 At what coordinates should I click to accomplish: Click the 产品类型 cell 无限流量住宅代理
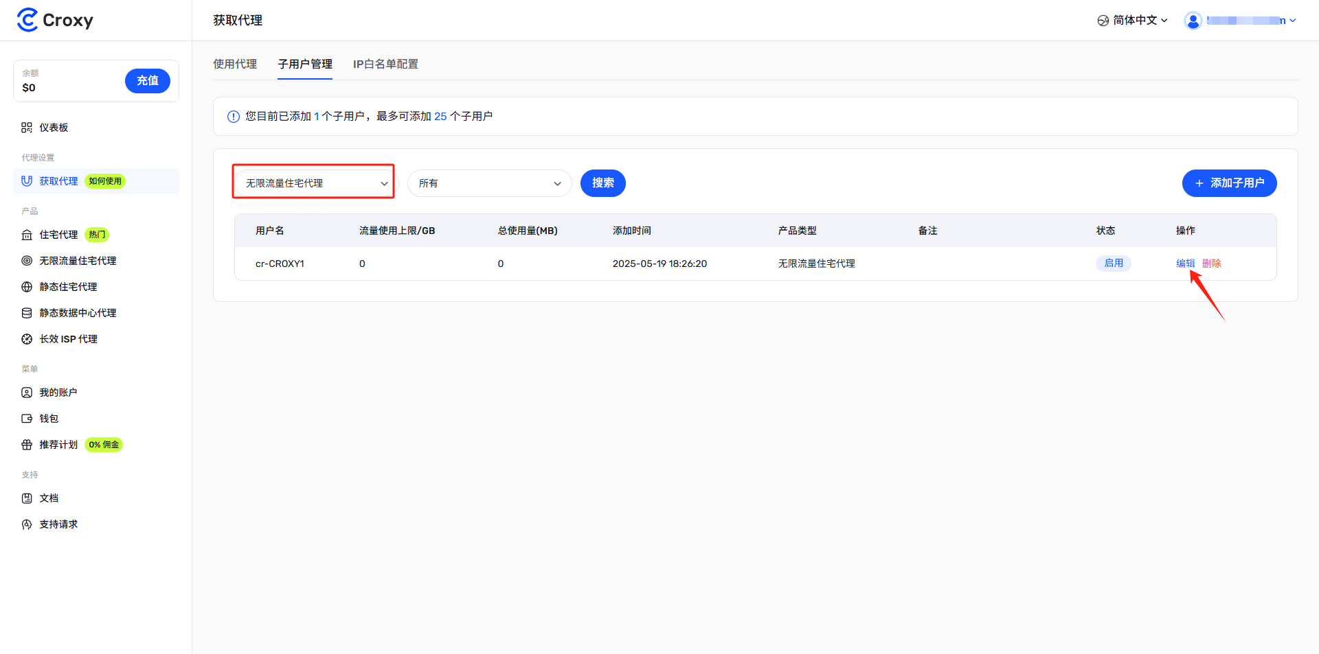[817, 264]
